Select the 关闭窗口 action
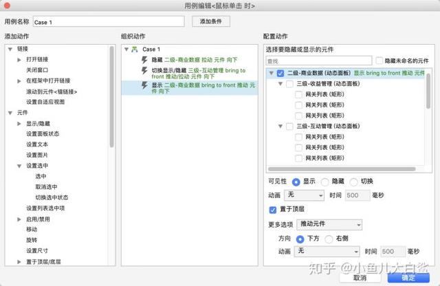The width and height of the screenshot is (440, 286). coord(37,70)
